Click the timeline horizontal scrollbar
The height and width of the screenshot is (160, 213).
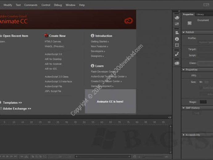click(102, 157)
